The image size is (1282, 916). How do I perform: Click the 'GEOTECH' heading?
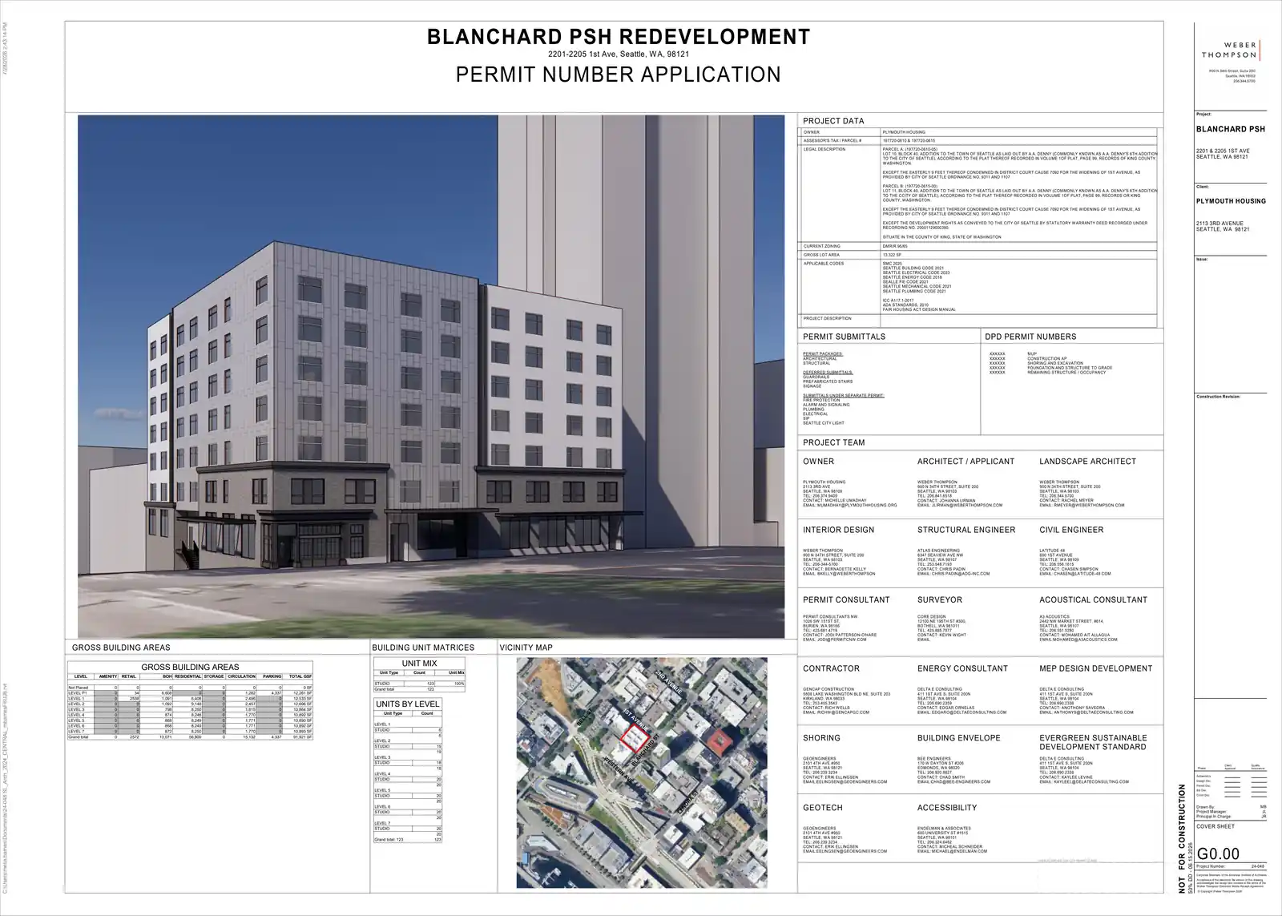[823, 808]
